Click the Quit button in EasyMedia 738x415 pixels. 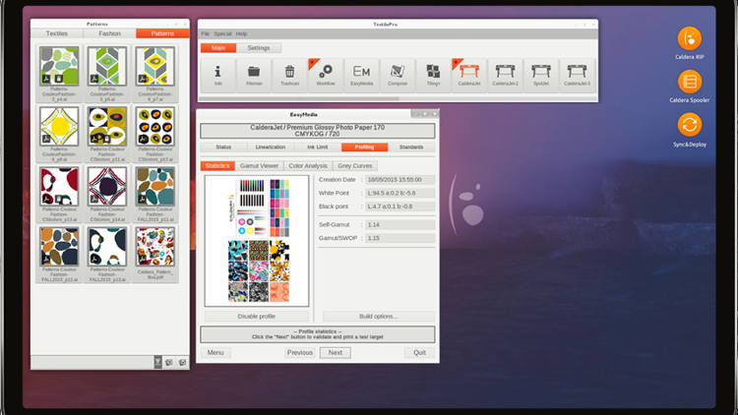pos(419,352)
